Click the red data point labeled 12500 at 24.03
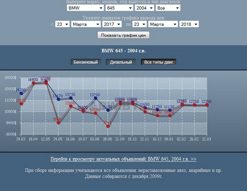The image size is (247, 191). [21, 104]
